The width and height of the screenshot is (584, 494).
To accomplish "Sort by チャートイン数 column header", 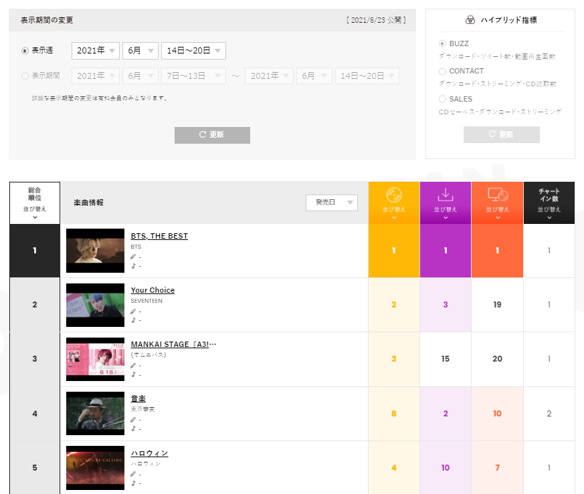I will click(549, 203).
